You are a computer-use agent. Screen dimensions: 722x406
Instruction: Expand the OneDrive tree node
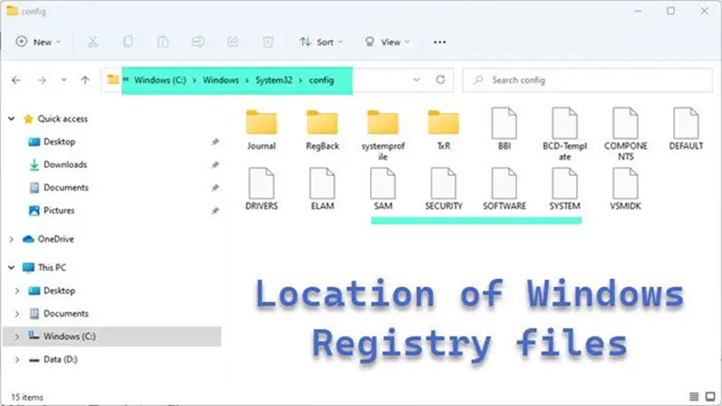[x=11, y=239]
